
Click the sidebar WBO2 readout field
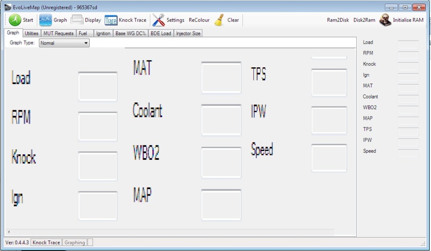click(x=408, y=110)
